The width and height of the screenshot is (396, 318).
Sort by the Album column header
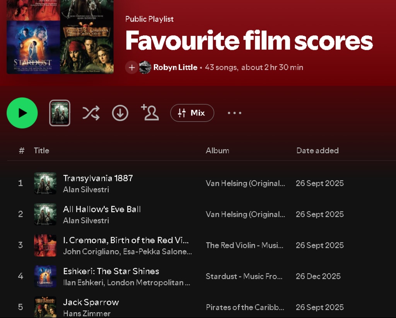tap(217, 150)
